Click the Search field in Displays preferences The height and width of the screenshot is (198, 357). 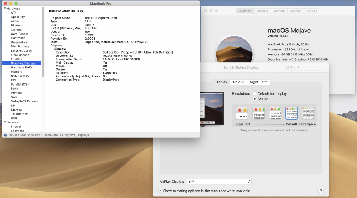coord(306,67)
